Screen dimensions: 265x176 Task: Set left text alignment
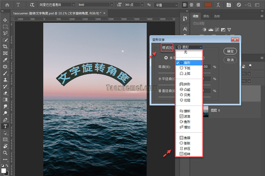pos(185,5)
